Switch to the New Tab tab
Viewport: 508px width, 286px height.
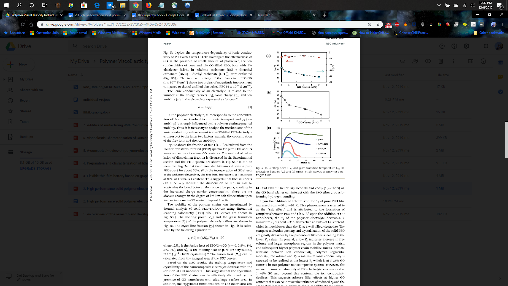pyautogui.click(x=287, y=15)
